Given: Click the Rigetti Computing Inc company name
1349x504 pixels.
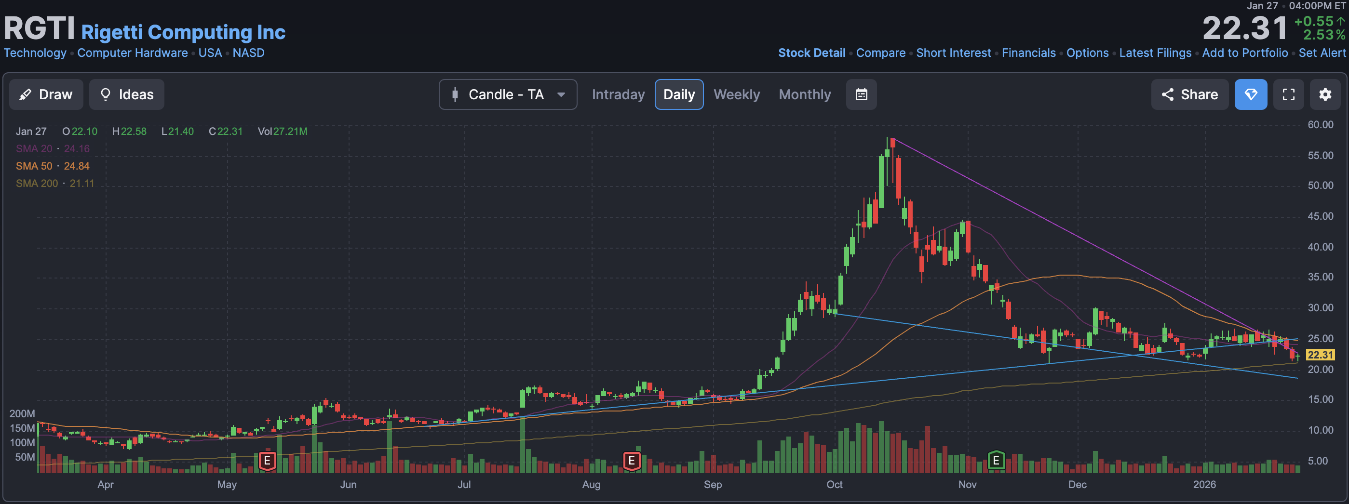Looking at the screenshot, I should coord(183,32).
